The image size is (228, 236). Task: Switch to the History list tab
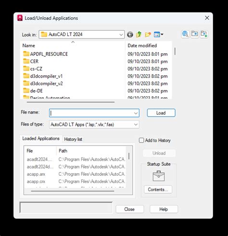73,139
